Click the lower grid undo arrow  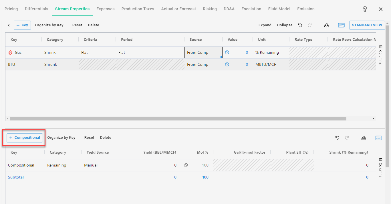(337, 138)
